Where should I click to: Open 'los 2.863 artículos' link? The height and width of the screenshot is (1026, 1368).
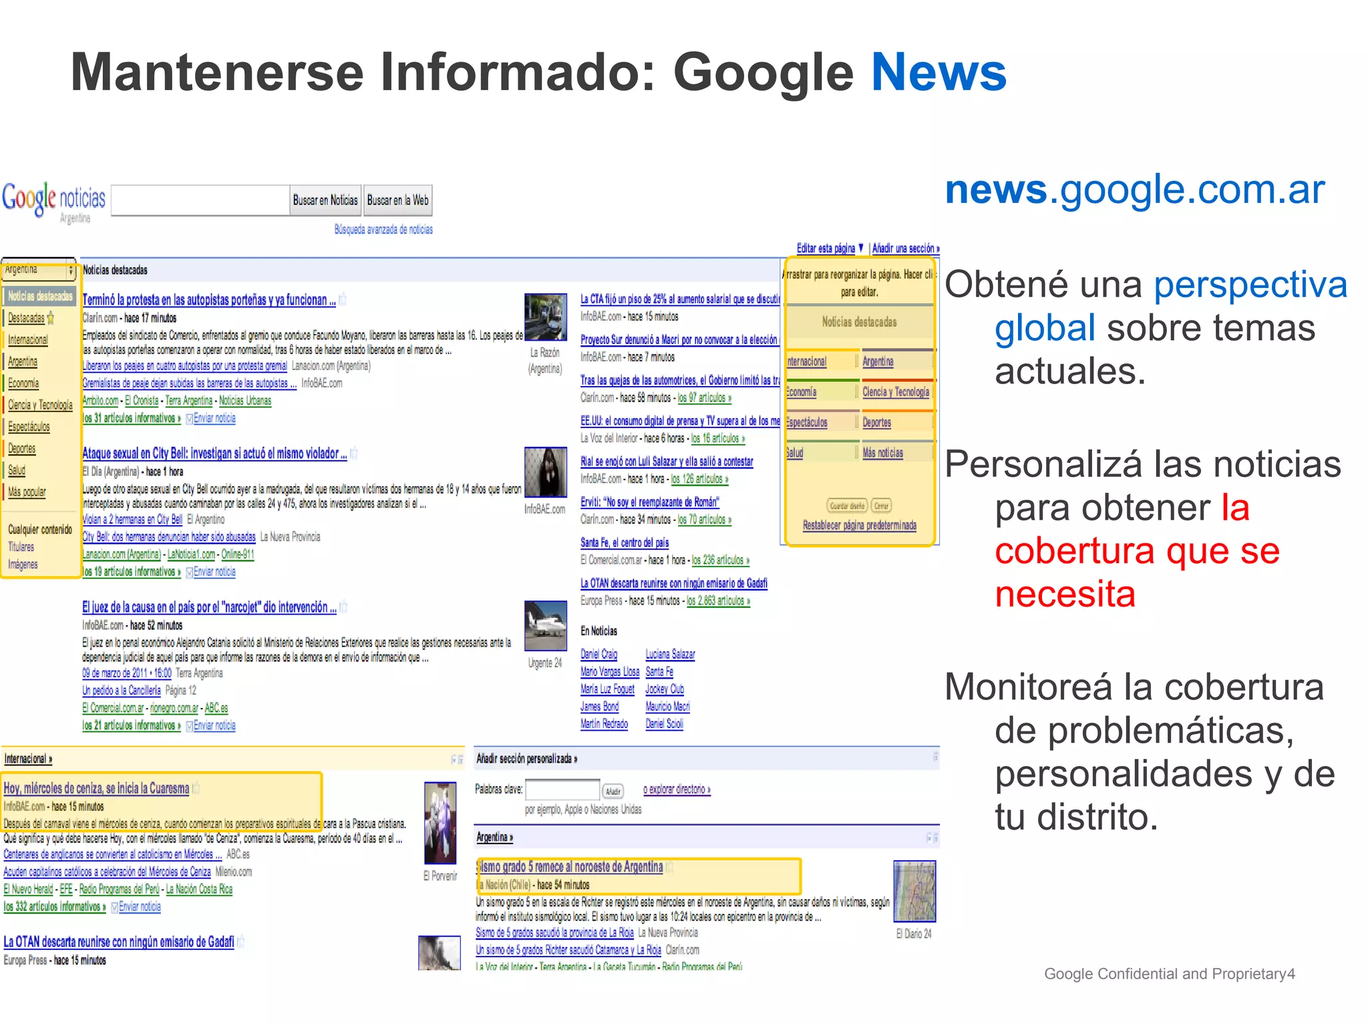[x=719, y=601]
